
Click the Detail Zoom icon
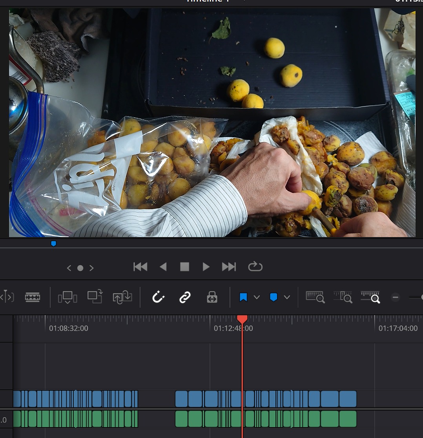click(x=343, y=297)
